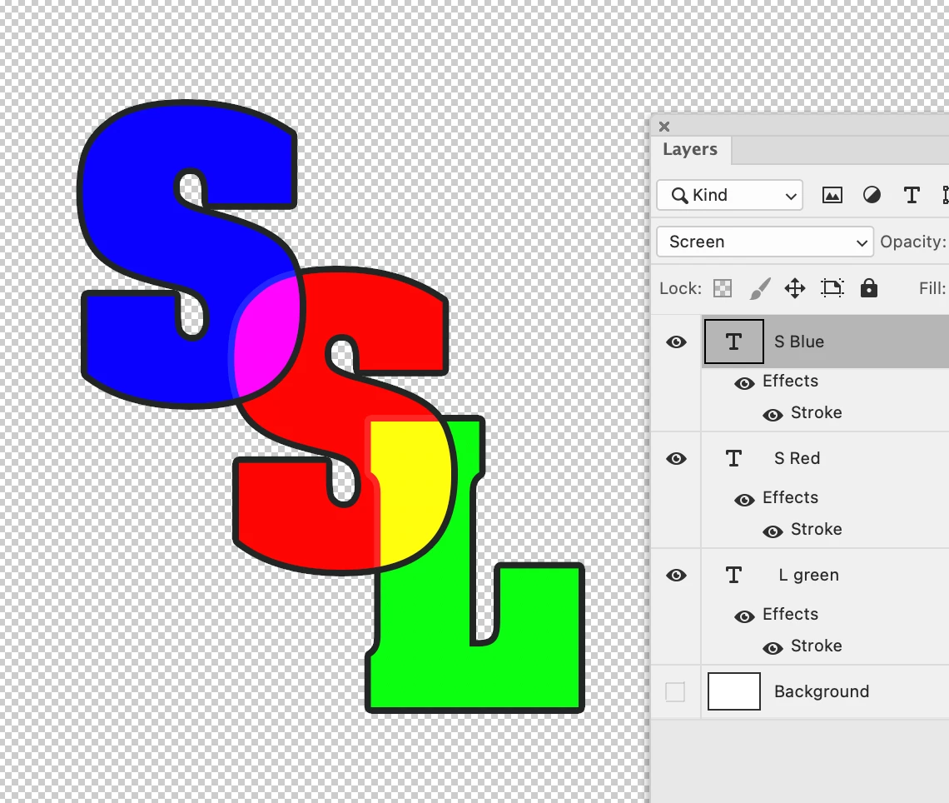Toggle lock position move icon
Image resolution: width=949 pixels, height=803 pixels.
click(x=795, y=288)
